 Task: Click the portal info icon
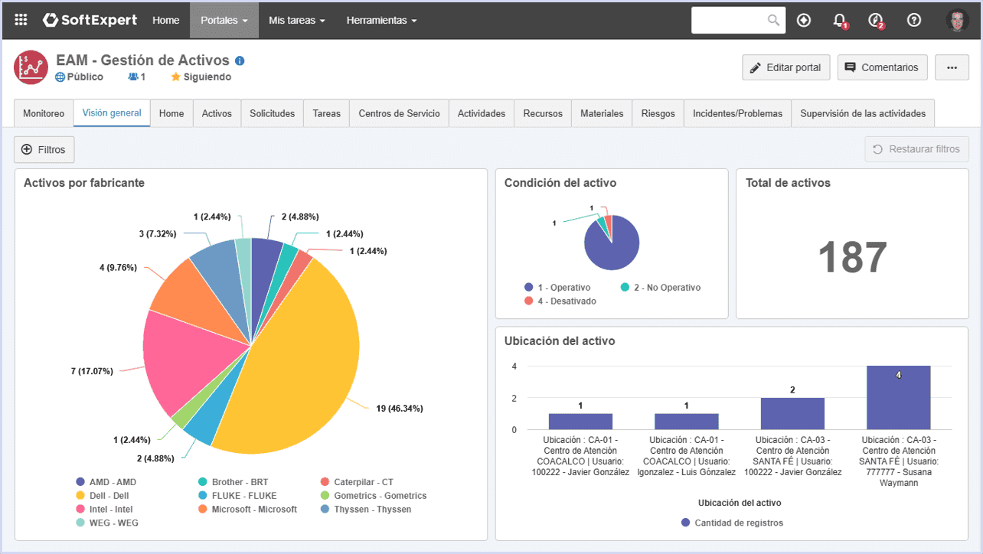(240, 60)
